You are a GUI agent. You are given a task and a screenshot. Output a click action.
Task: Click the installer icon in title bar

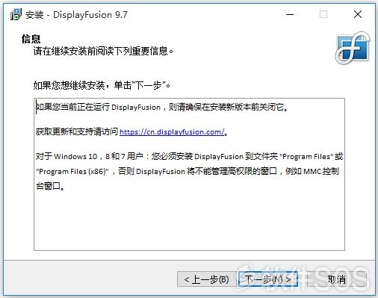point(16,14)
